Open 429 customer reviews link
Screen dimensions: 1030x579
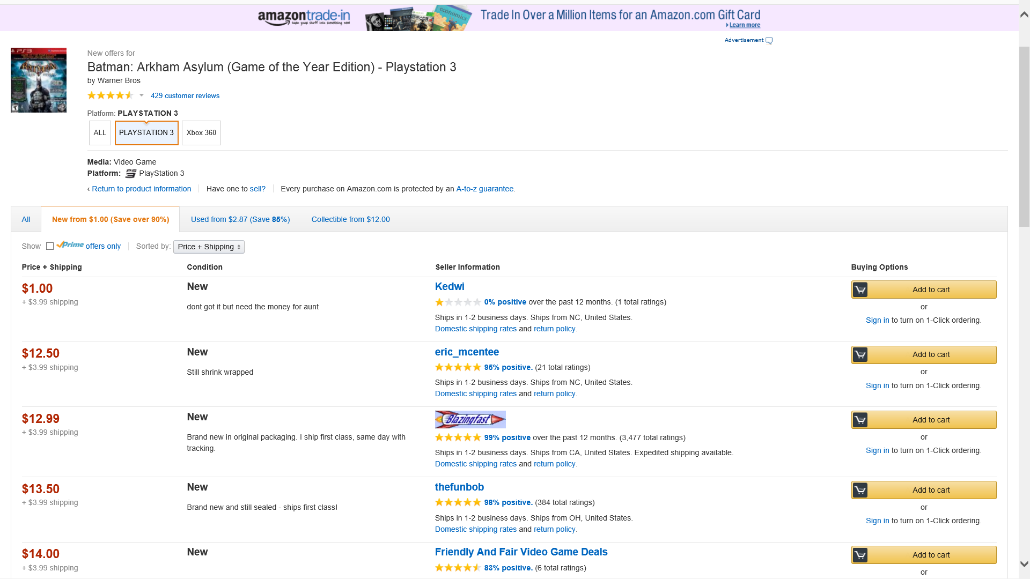(185, 95)
